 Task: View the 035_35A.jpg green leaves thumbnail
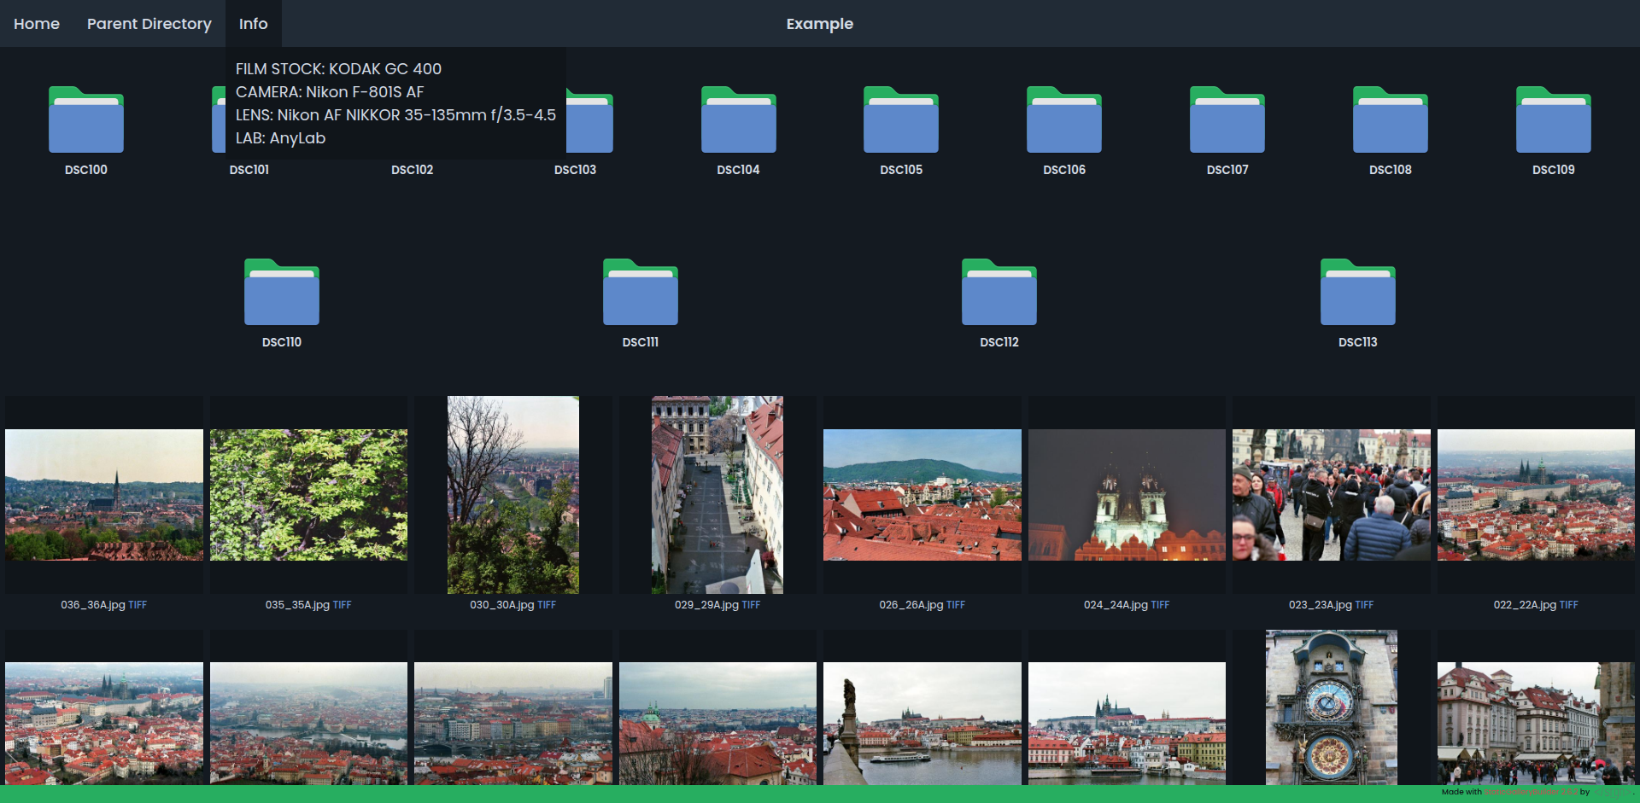tap(308, 495)
